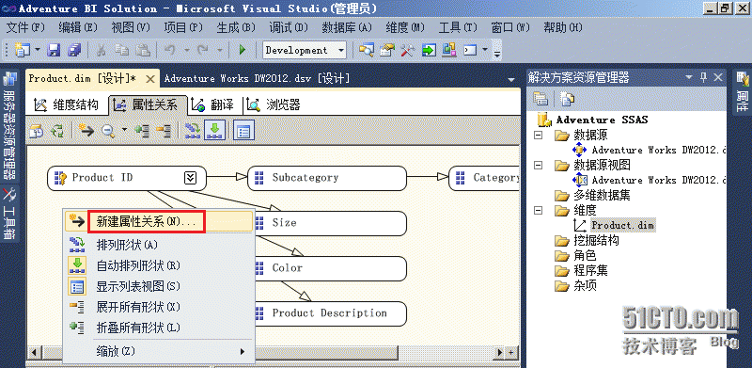Click the green Start/Run arrow icon
This screenshot has height=368, width=752.
(x=243, y=50)
